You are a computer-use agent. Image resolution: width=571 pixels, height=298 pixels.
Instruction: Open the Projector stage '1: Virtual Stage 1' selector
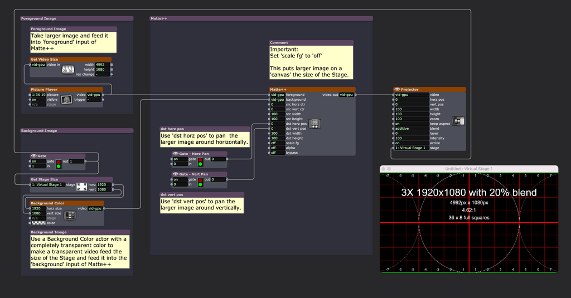click(410, 148)
